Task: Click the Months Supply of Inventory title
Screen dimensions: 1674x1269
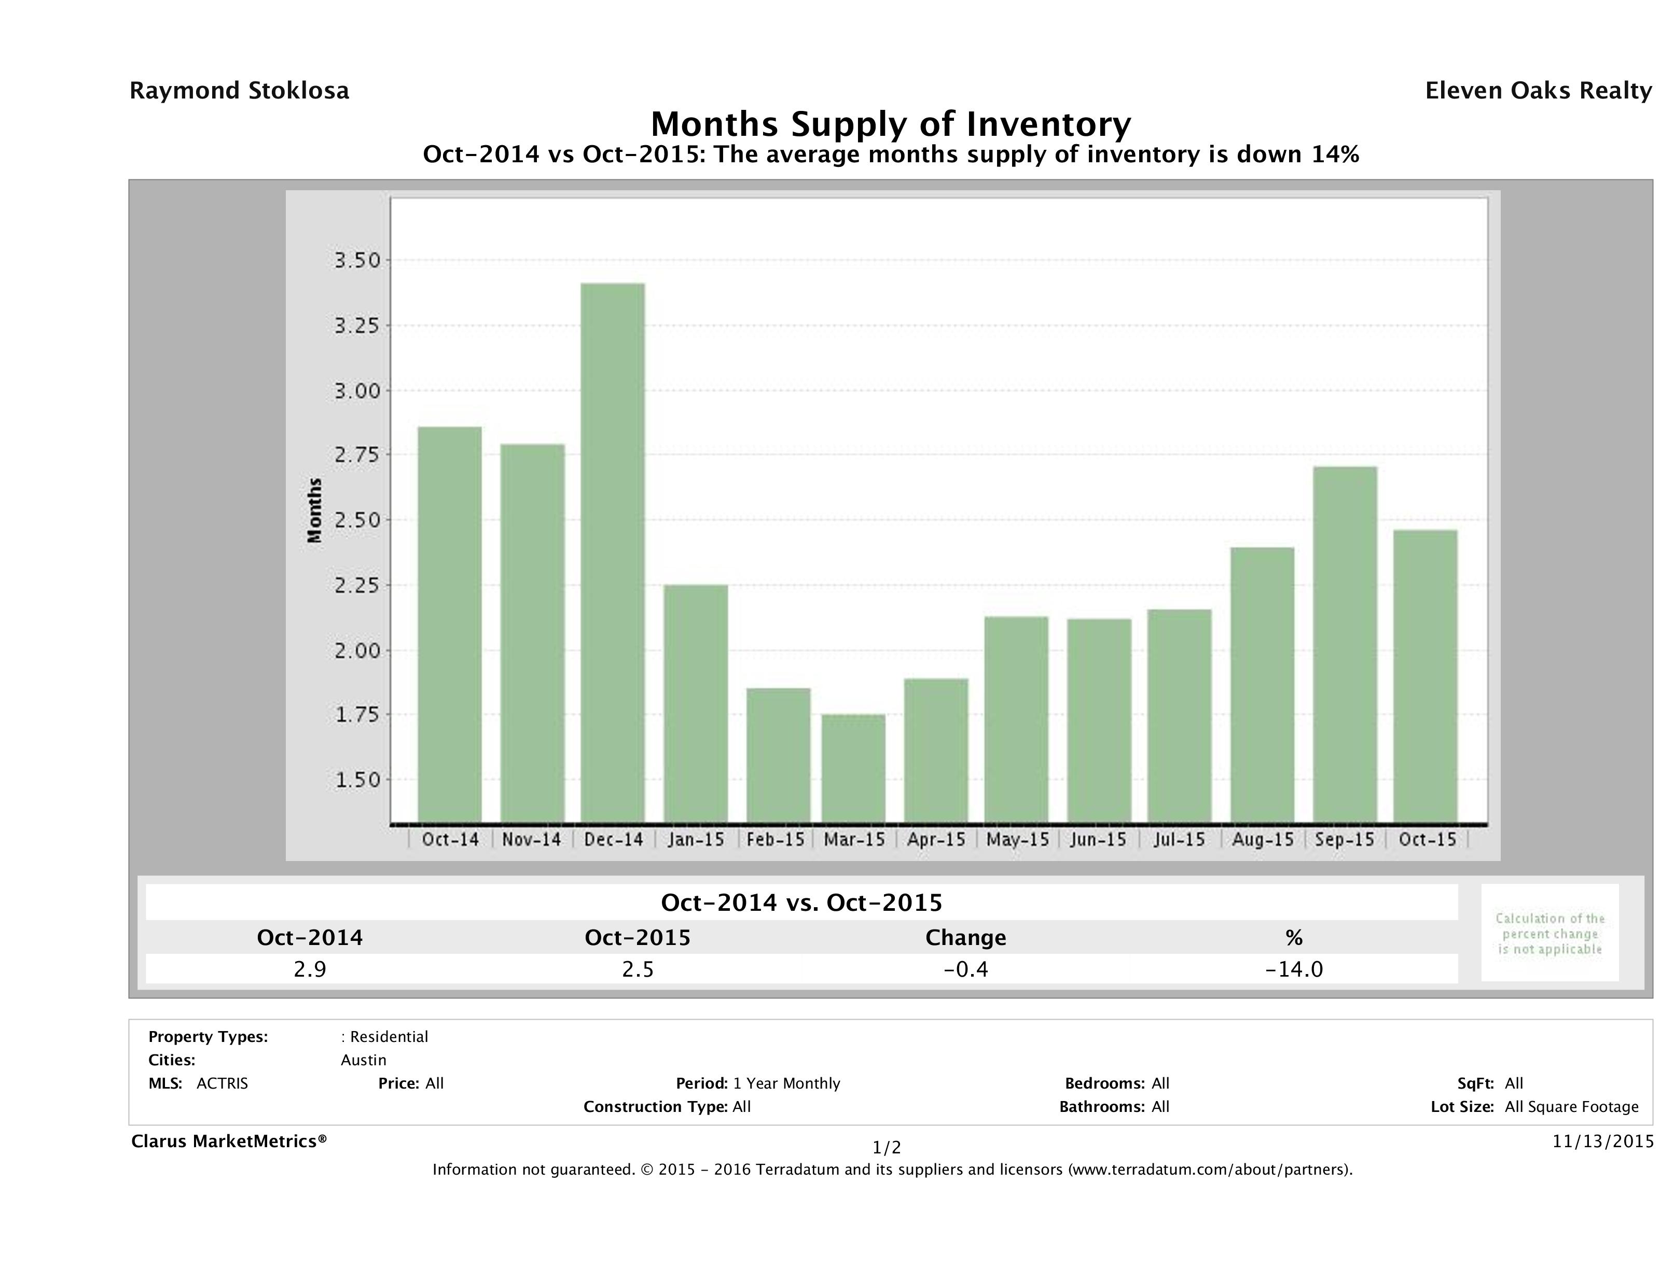Action: tap(891, 124)
